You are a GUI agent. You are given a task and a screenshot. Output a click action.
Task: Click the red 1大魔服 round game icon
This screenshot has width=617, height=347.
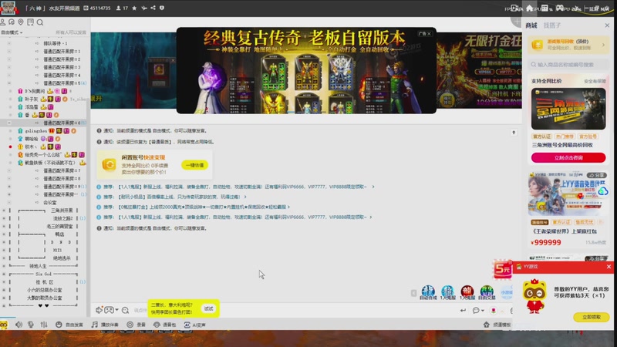coord(467,292)
